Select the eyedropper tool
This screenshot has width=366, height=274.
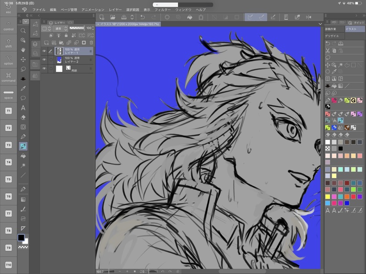(x=23, y=88)
